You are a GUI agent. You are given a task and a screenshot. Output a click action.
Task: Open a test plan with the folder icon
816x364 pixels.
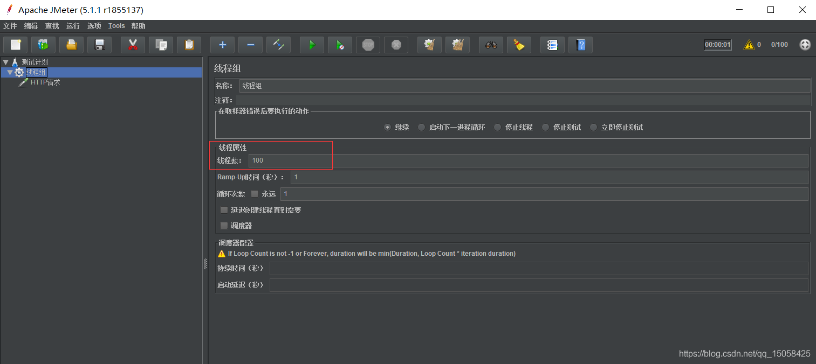pyautogui.click(x=71, y=45)
